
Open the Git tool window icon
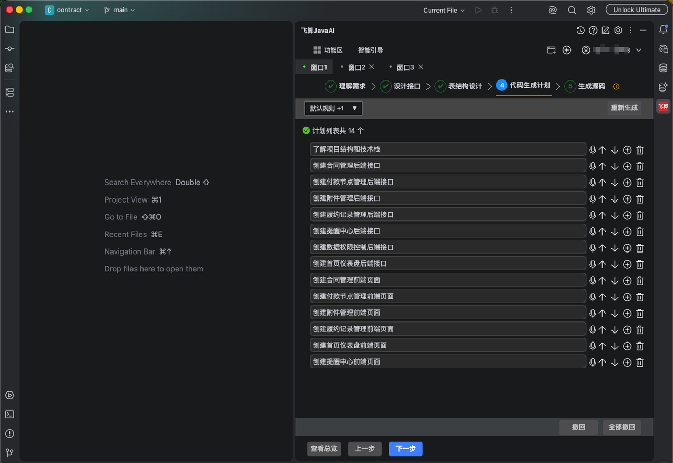coord(9,452)
